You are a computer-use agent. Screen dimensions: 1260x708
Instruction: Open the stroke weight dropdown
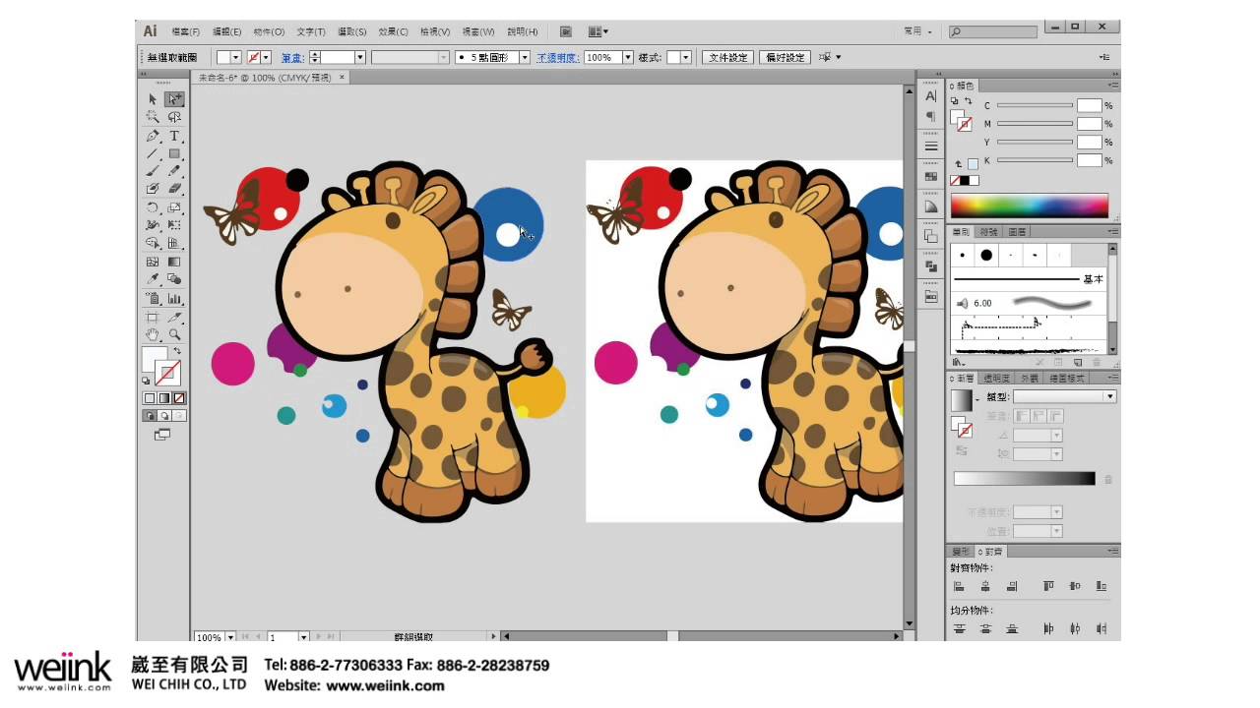tap(360, 58)
